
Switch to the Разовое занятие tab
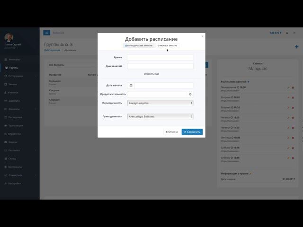(167, 45)
